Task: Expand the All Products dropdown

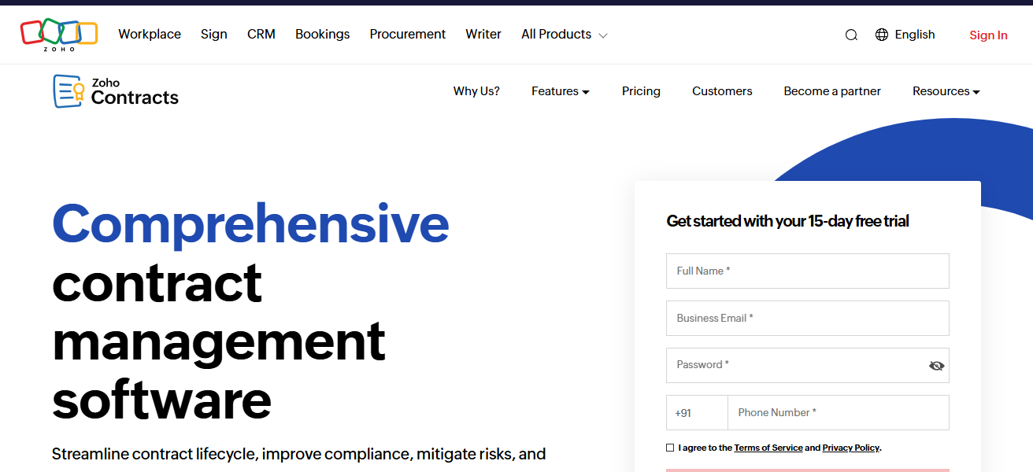Action: click(x=565, y=35)
